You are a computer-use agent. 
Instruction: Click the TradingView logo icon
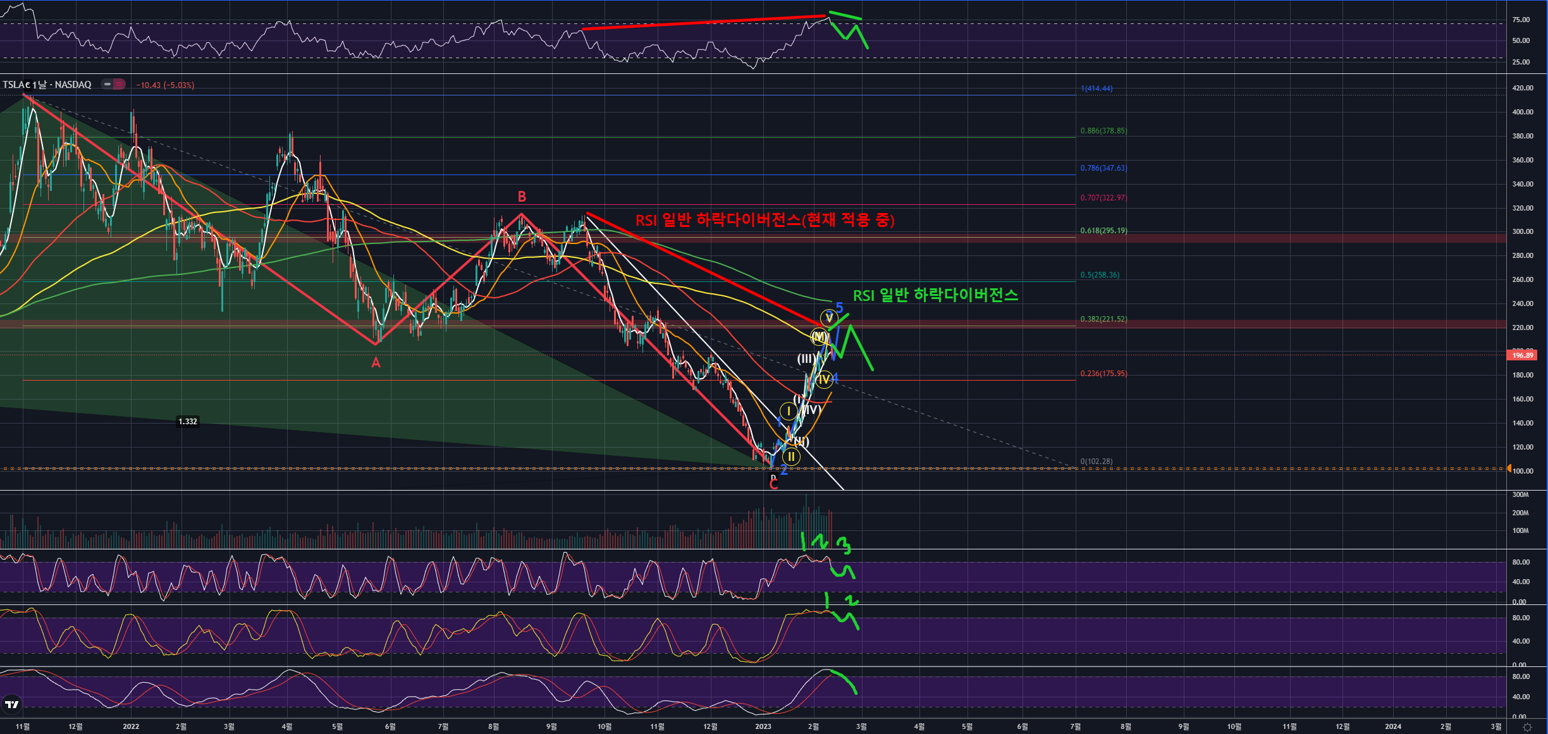[x=11, y=704]
